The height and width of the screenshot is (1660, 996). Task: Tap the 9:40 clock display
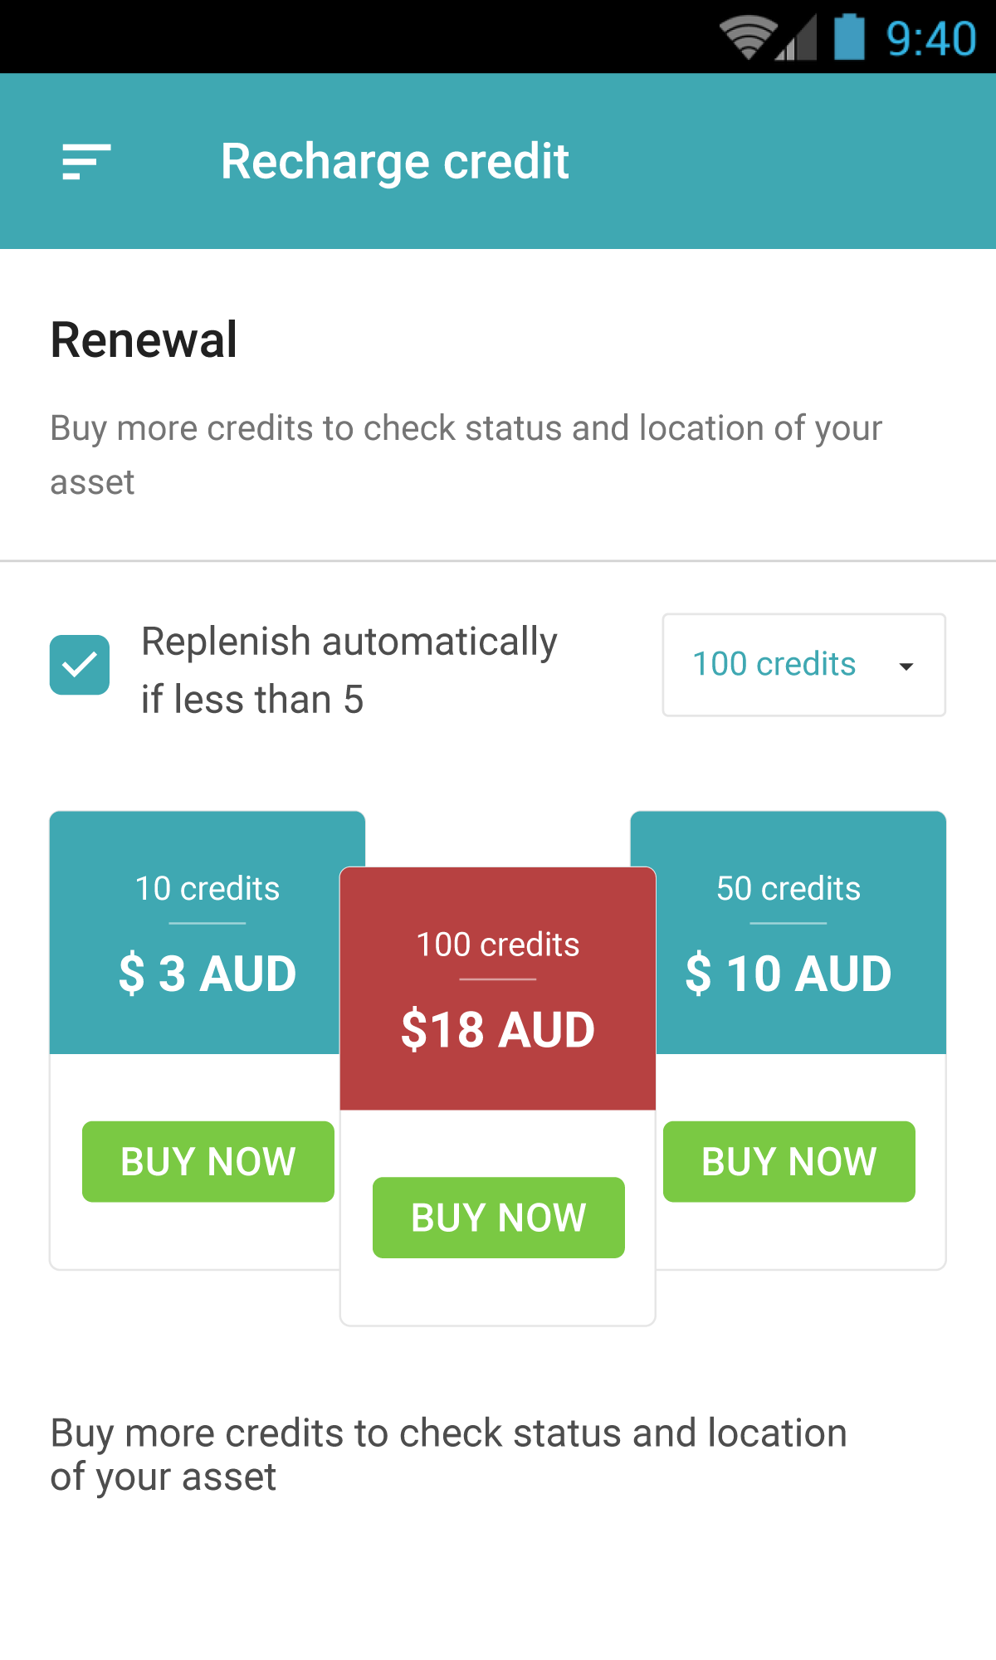[x=930, y=39]
